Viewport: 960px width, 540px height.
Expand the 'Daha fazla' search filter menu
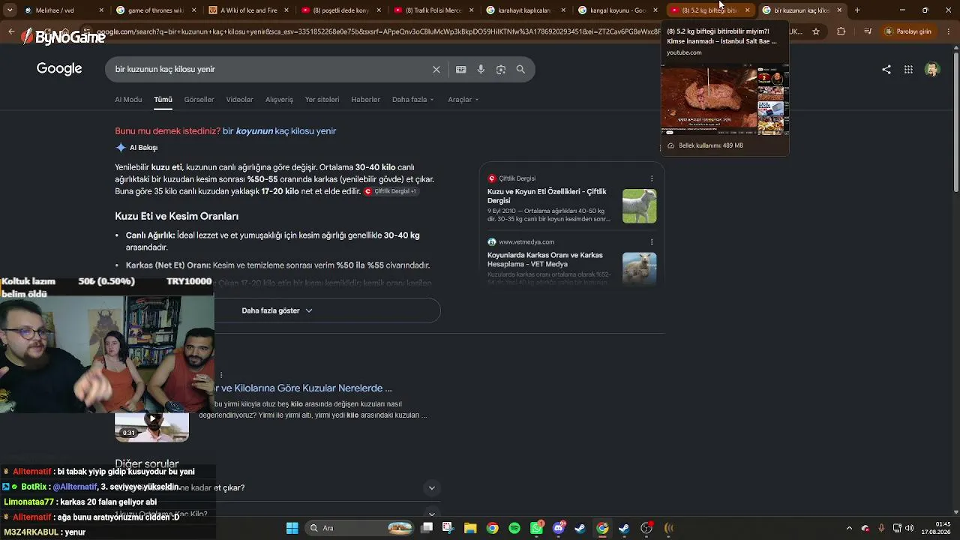pos(413,99)
